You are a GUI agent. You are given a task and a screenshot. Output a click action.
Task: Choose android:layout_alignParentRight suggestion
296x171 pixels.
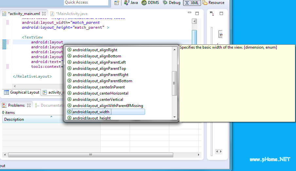click(101, 75)
